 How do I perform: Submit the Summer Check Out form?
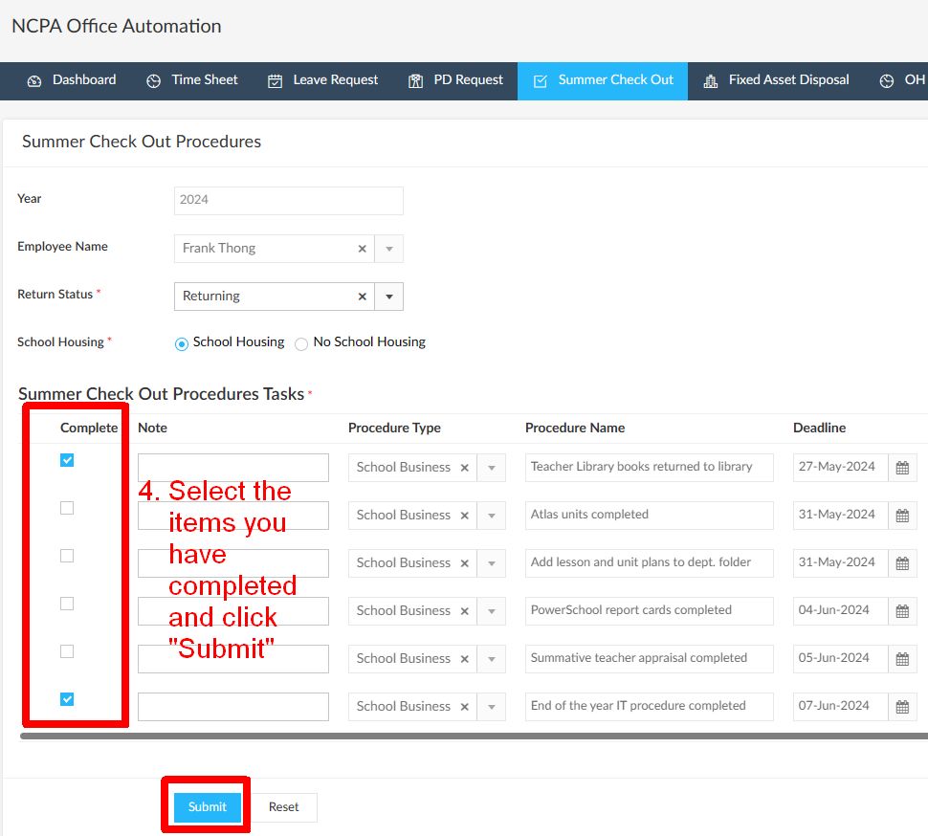point(208,807)
